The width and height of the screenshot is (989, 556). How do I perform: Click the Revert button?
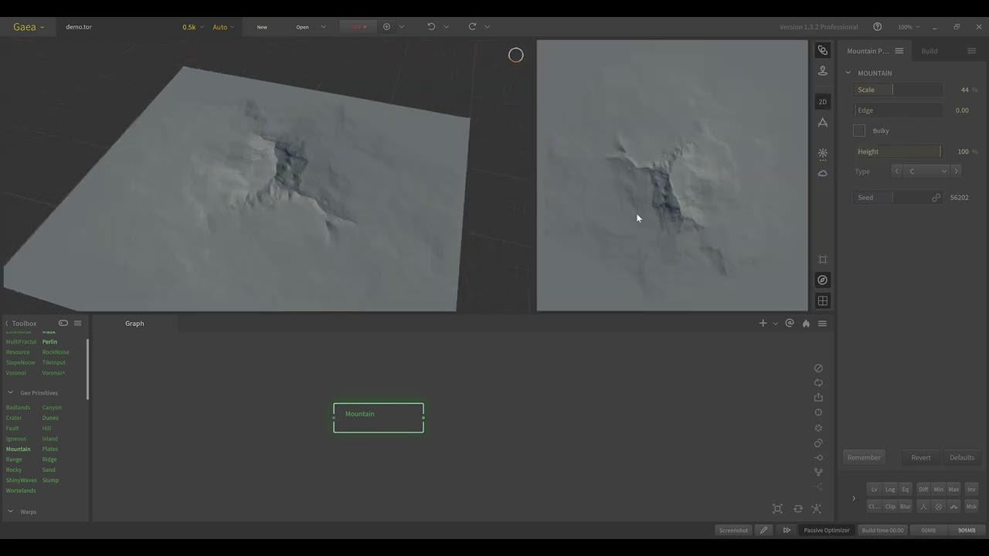coord(921,457)
